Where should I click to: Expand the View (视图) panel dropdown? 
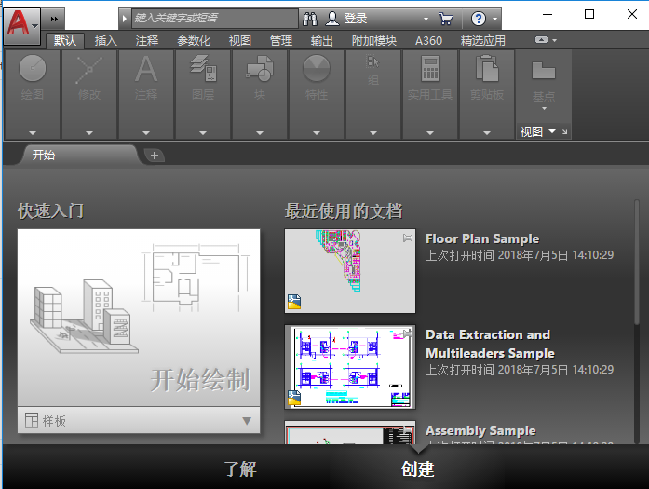pyautogui.click(x=552, y=132)
